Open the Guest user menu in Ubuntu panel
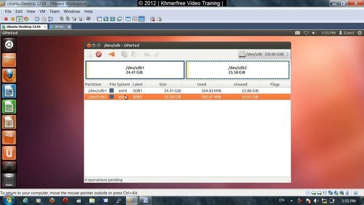The width and height of the screenshot is (364, 205). click(346, 33)
